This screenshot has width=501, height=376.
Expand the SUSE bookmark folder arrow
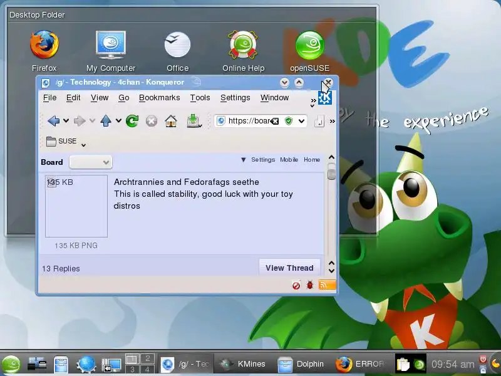tap(84, 145)
